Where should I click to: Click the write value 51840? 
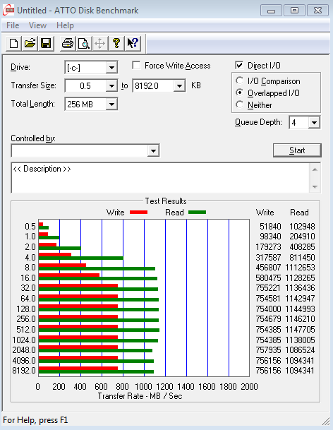(270, 227)
